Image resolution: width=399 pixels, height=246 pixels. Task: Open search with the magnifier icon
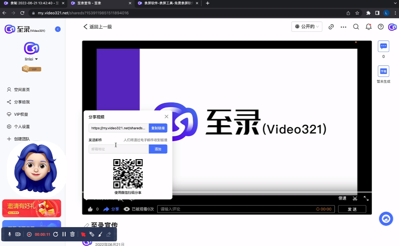click(356, 27)
